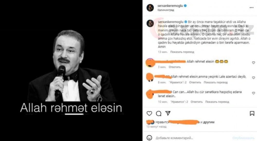Reply to the 10 мин. comment
The height and width of the screenshot is (141, 257).
197,102
